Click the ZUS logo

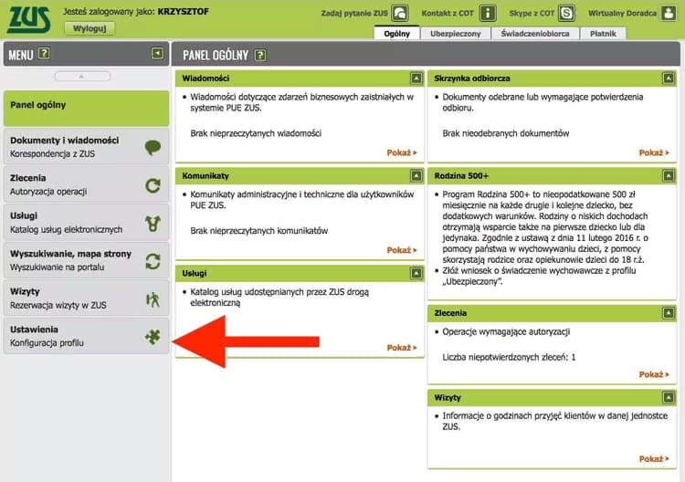tap(28, 18)
